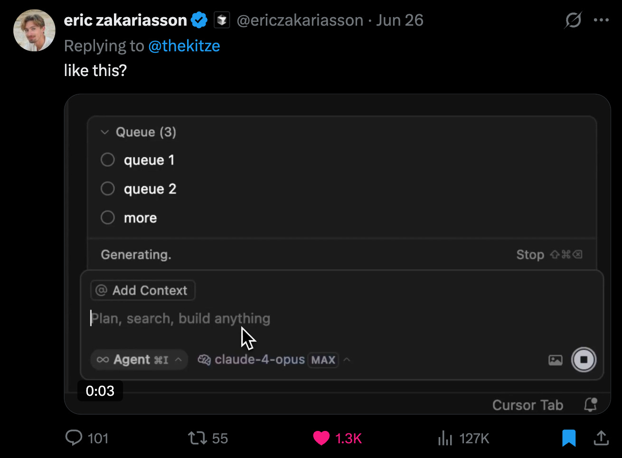This screenshot has width=622, height=458.
Task: Open the Agent mode dropdown
Action: [139, 360]
